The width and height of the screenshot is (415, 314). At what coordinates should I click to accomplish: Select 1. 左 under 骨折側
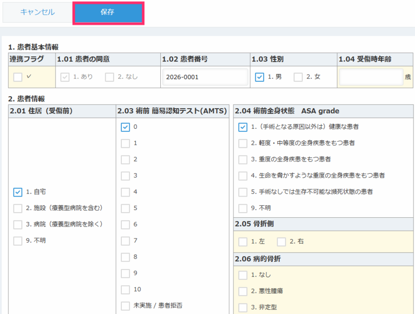(243, 242)
